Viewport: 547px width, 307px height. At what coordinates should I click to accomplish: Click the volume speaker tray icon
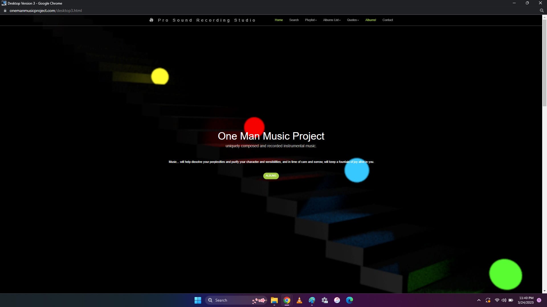coord(504,300)
